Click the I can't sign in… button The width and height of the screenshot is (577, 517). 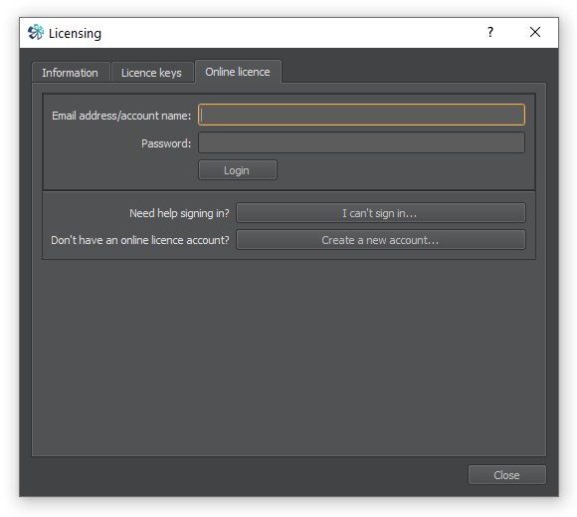(380, 213)
